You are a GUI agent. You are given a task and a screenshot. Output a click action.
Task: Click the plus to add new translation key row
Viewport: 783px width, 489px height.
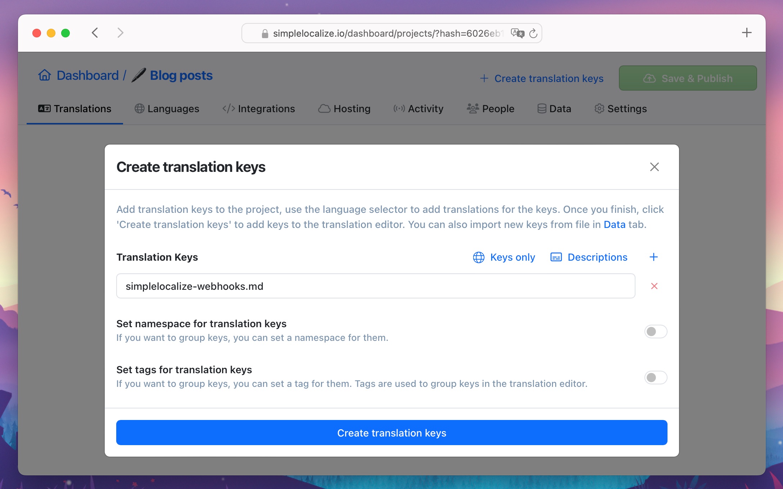click(653, 257)
